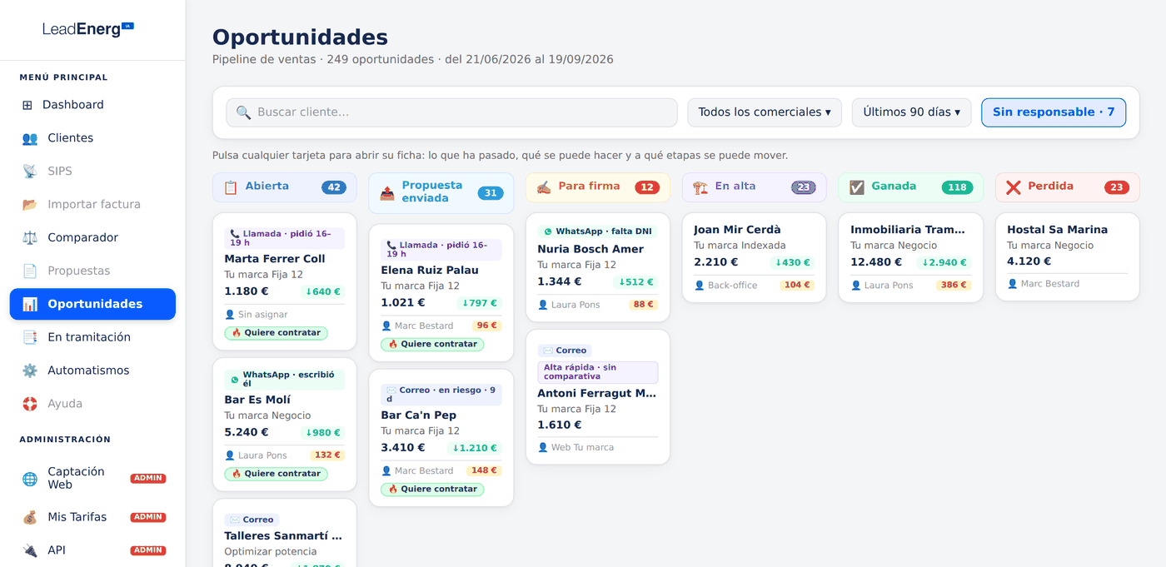Click the API plug icon
This screenshot has width=1166, height=567.
[30, 550]
